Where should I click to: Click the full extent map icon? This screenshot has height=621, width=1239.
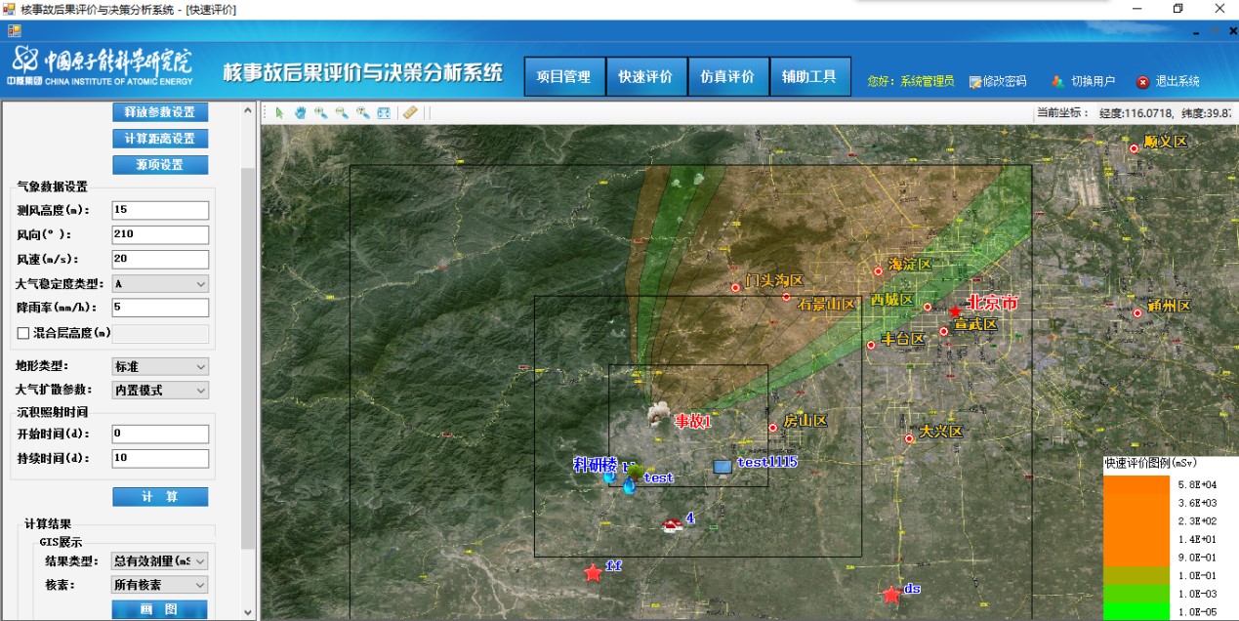pyautogui.click(x=384, y=113)
